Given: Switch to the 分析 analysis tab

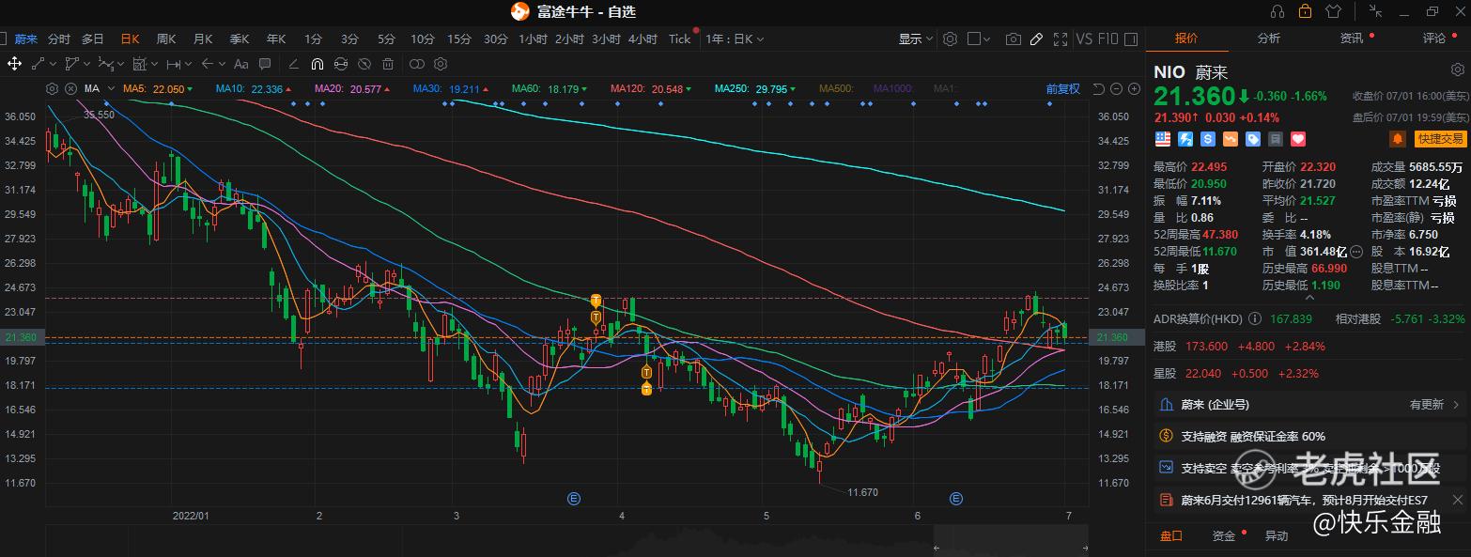Looking at the screenshot, I should click(x=1268, y=39).
